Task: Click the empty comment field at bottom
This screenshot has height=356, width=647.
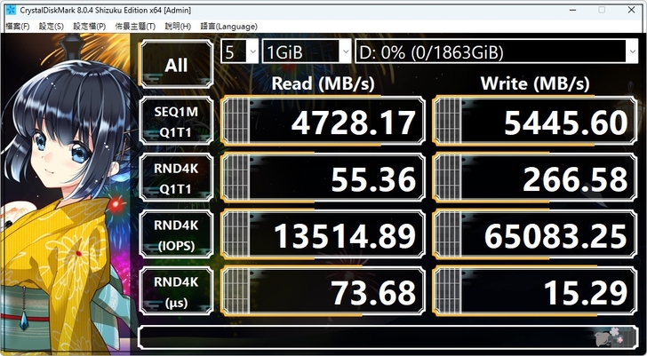Action: pos(387,337)
